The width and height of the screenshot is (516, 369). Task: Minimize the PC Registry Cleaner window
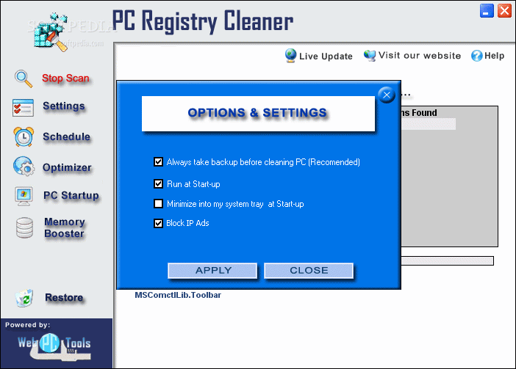pos(487,10)
